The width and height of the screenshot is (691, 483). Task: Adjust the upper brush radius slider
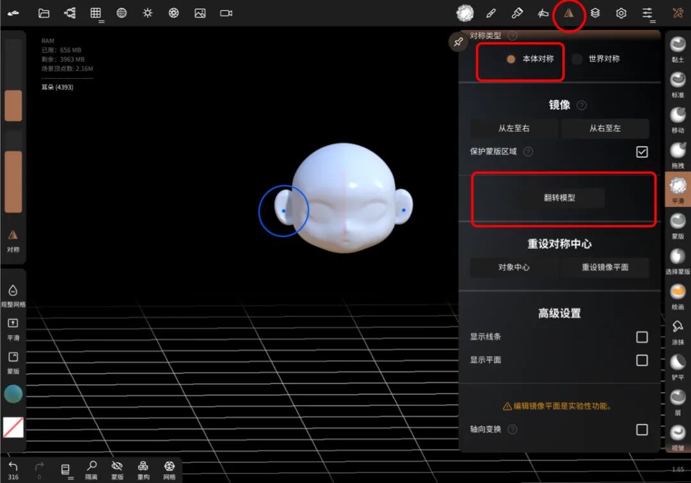[13, 80]
